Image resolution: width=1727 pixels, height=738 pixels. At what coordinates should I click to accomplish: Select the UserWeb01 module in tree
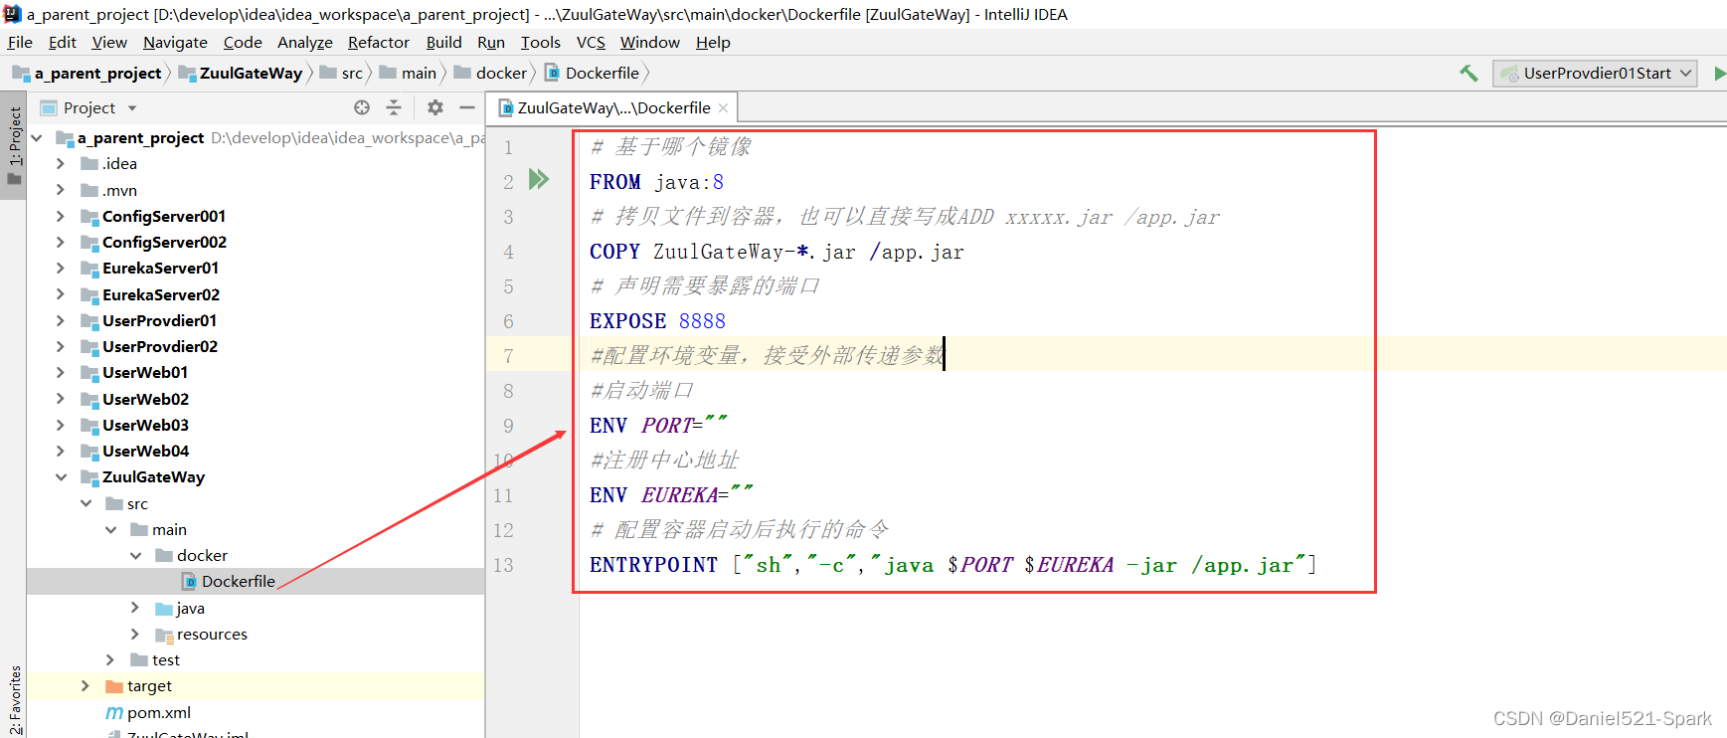[145, 372]
